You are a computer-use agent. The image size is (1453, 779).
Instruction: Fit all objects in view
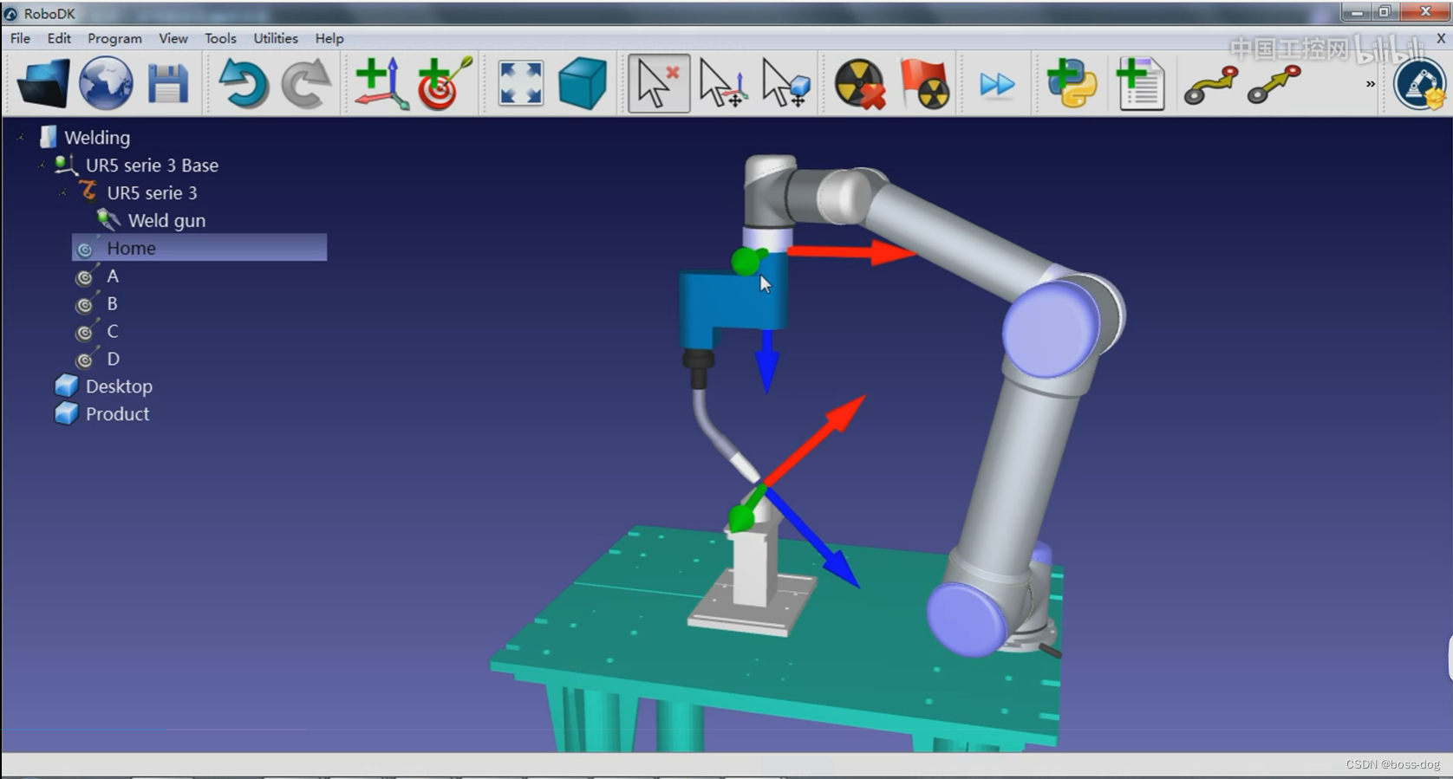point(521,84)
